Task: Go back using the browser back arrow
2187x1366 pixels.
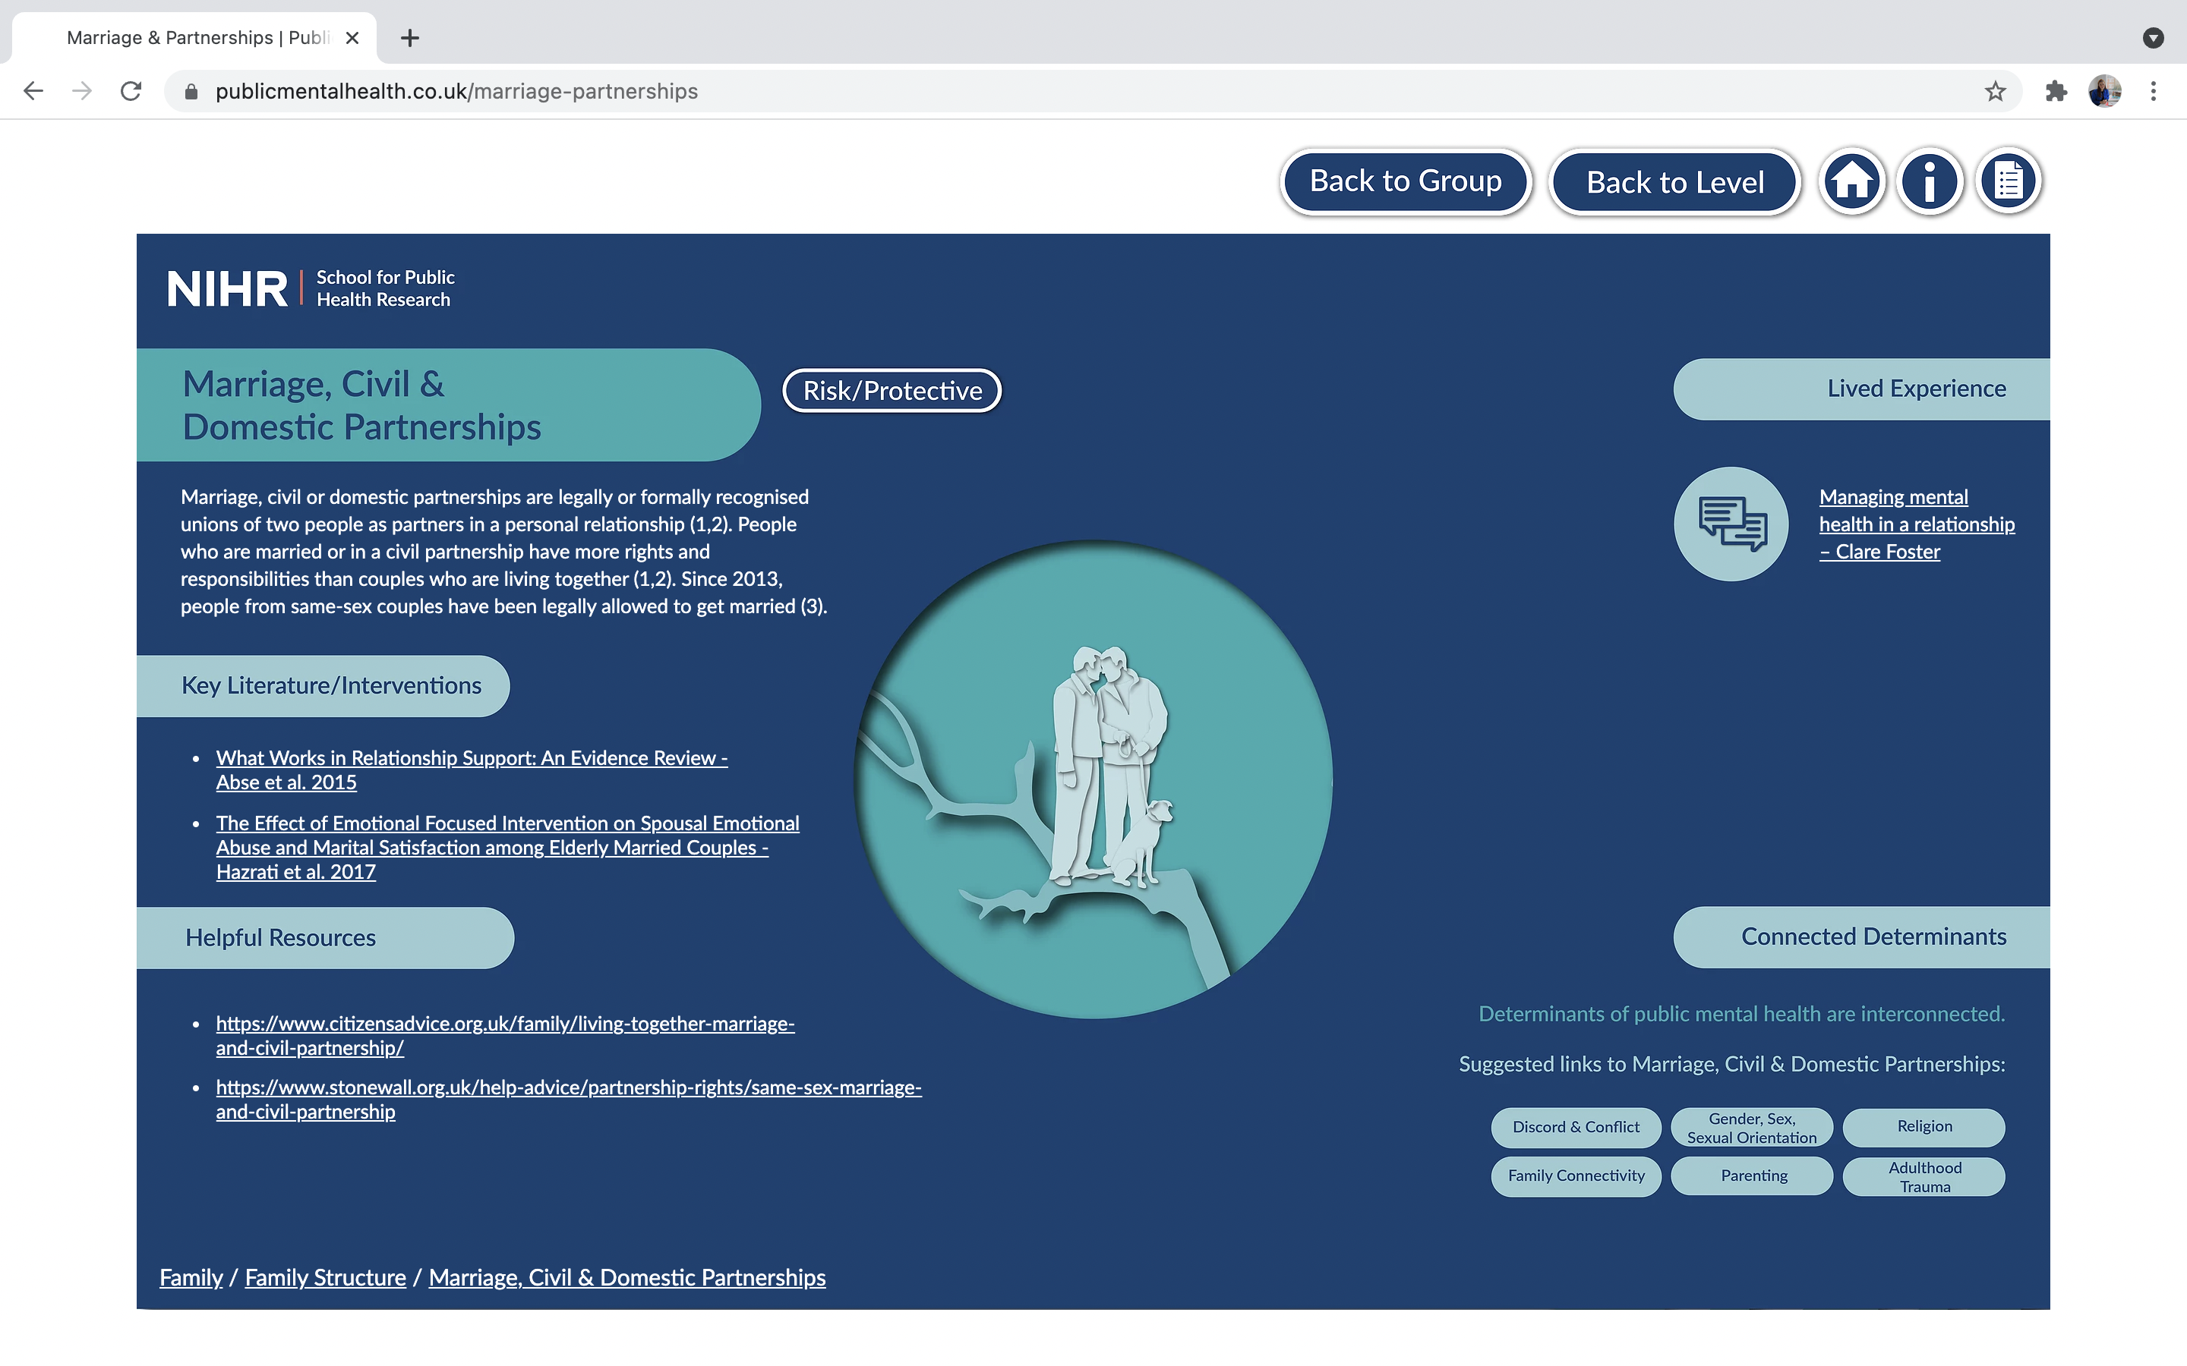Action: (x=33, y=91)
